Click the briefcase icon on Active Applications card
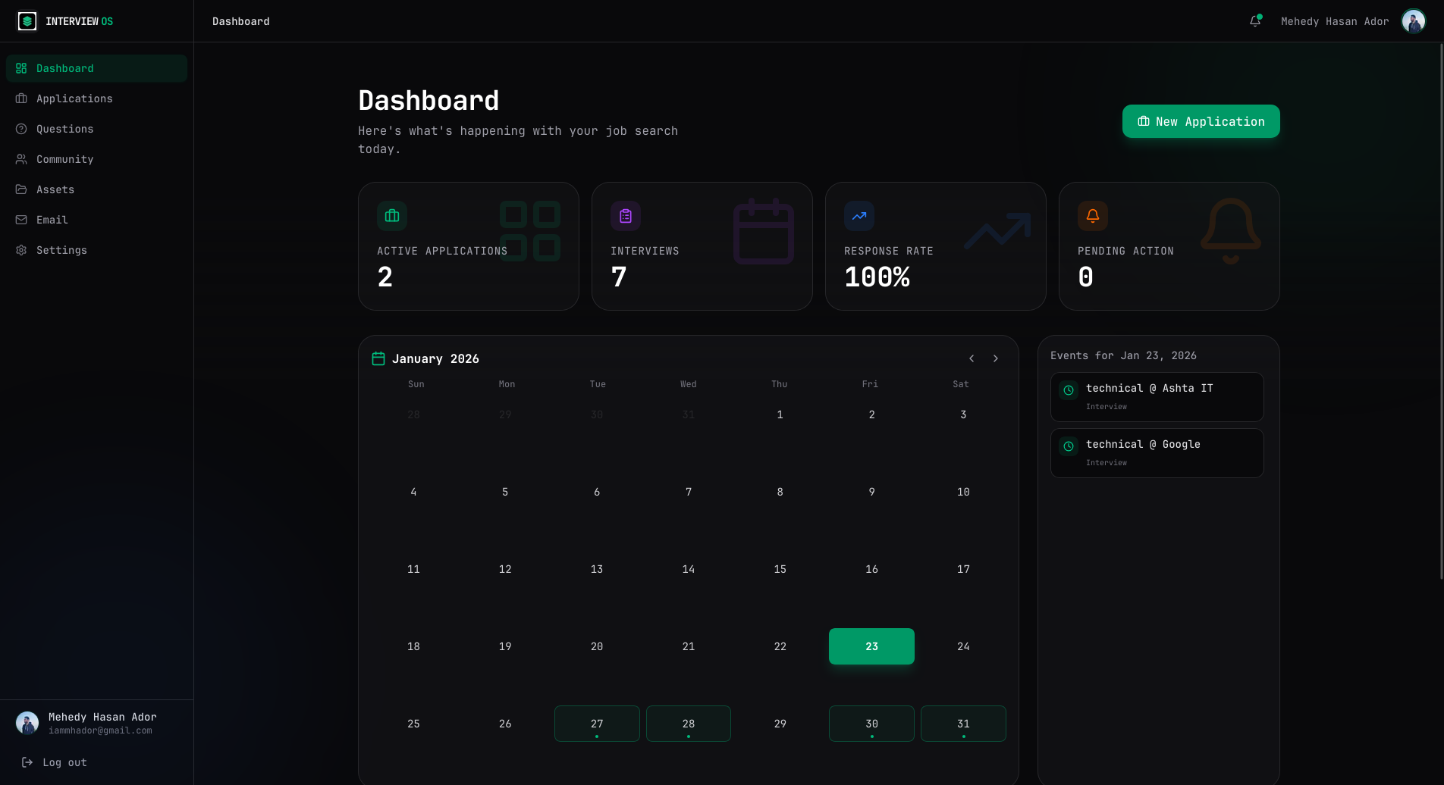 pyautogui.click(x=391, y=215)
